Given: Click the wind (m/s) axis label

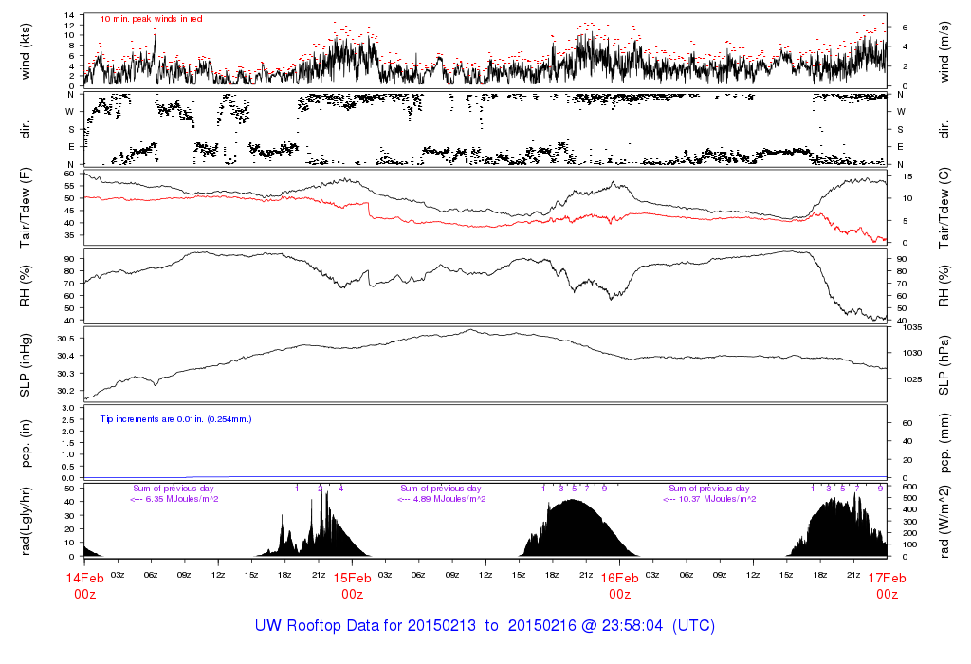Looking at the screenshot, I should 944,49.
